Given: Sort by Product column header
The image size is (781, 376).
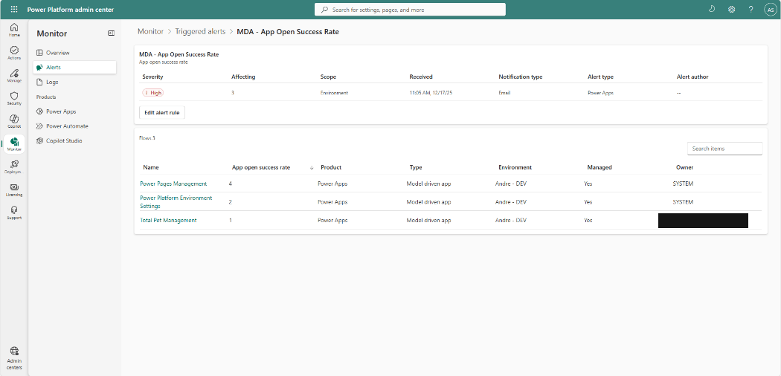Looking at the screenshot, I should pyautogui.click(x=331, y=168).
